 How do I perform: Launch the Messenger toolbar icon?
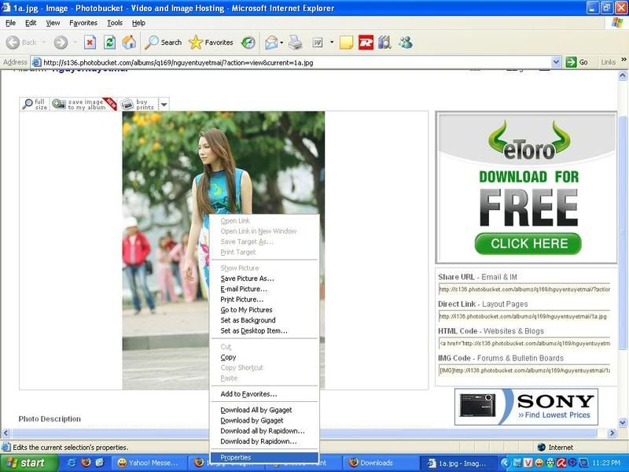point(406,42)
